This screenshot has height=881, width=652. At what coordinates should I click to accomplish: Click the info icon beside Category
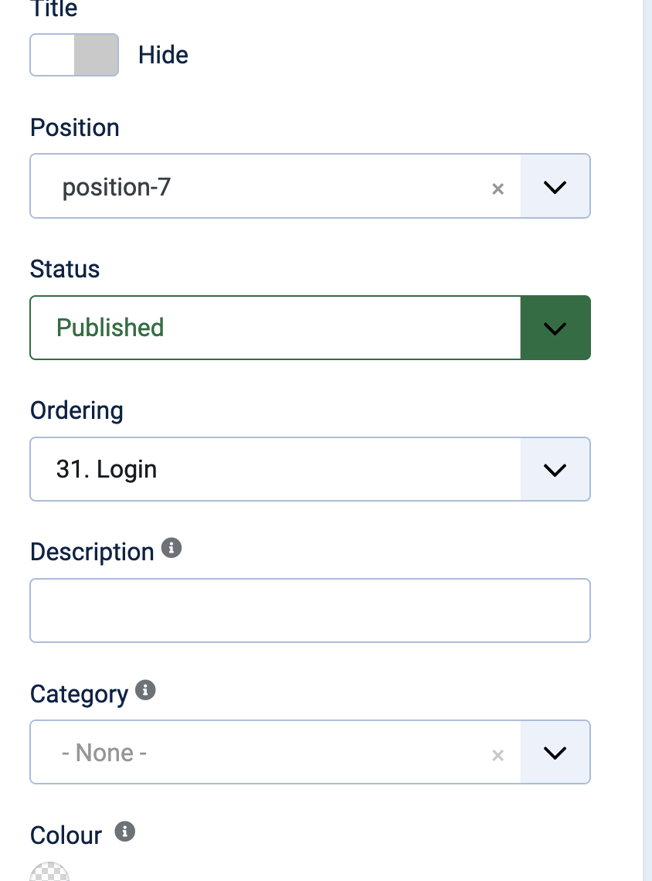tap(145, 690)
